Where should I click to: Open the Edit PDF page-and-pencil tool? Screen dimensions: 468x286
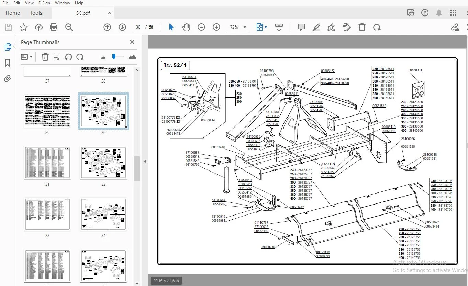(x=347, y=27)
